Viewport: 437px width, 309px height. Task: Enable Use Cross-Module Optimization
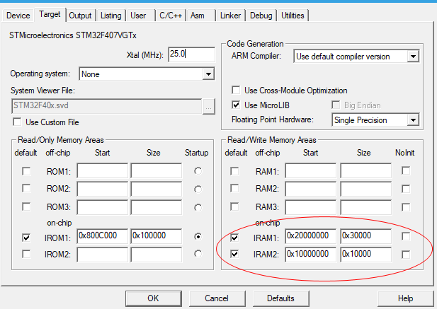coord(236,90)
